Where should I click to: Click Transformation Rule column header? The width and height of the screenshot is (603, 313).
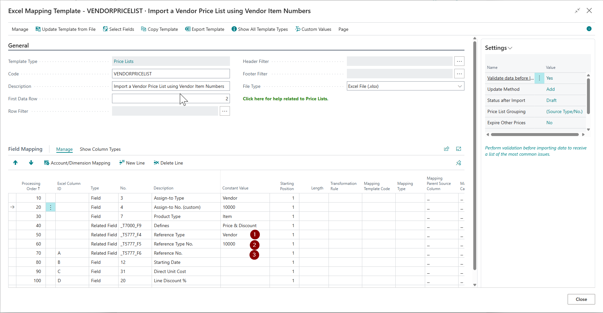[x=343, y=186]
